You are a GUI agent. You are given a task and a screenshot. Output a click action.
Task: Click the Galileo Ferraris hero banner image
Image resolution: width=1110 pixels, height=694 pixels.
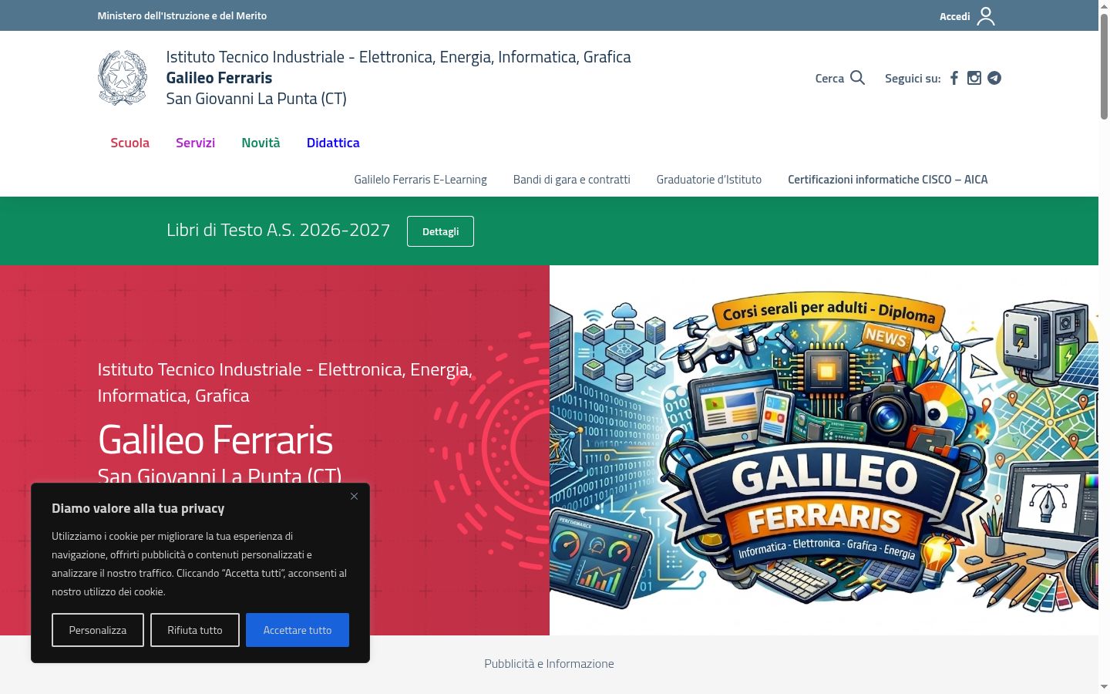(x=824, y=450)
